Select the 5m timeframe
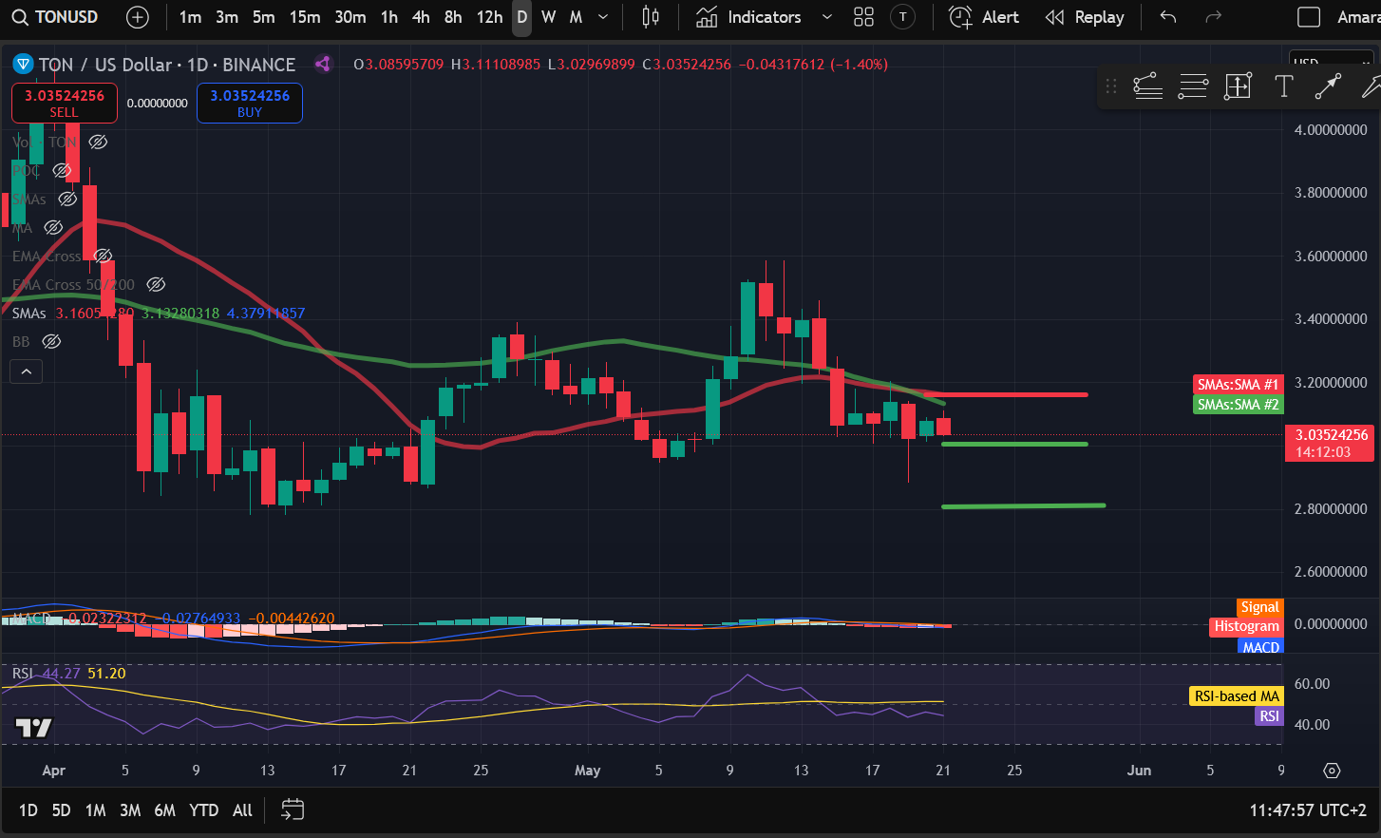Viewport: 1381px width, 838px height. 264,17
